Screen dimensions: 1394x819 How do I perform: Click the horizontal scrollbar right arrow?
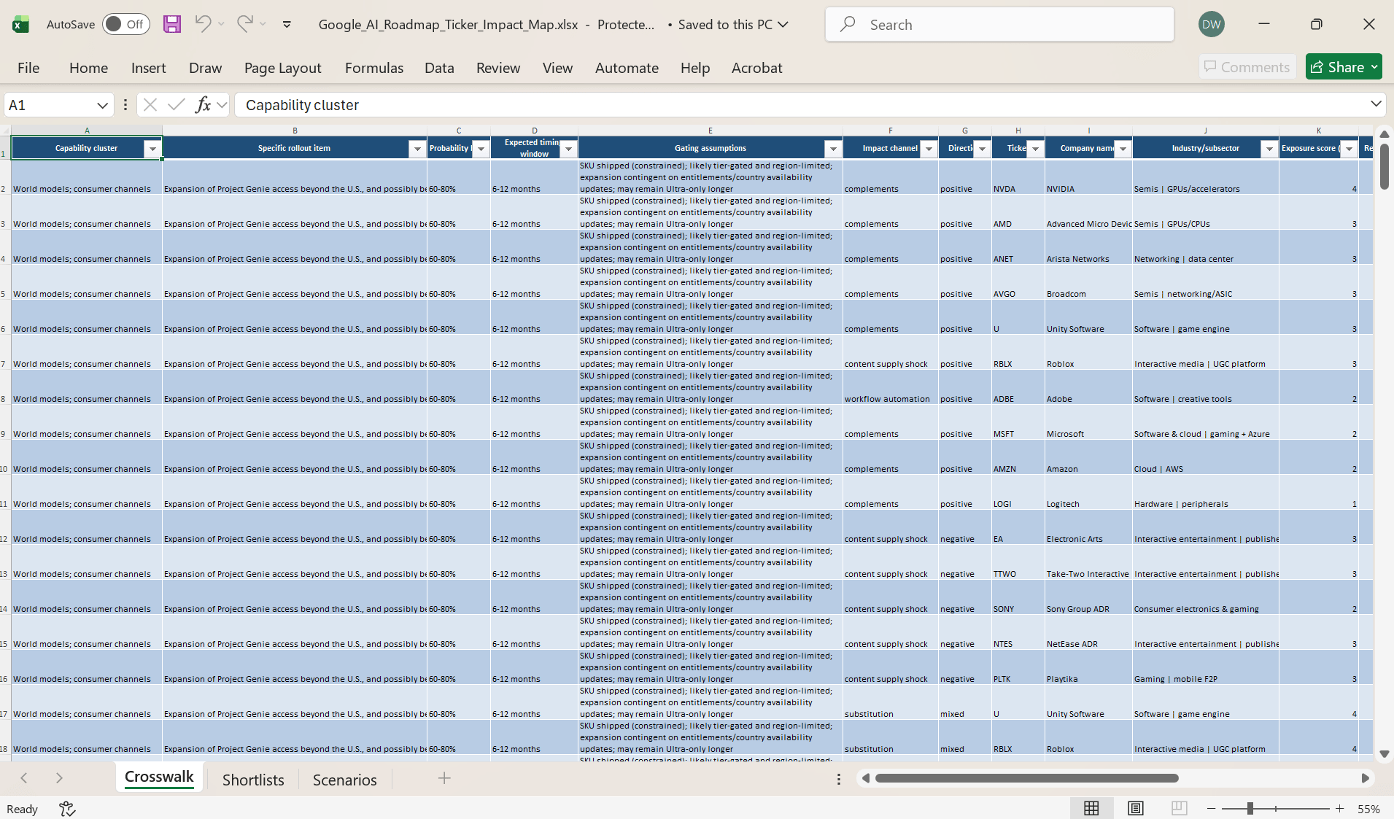click(x=1365, y=778)
